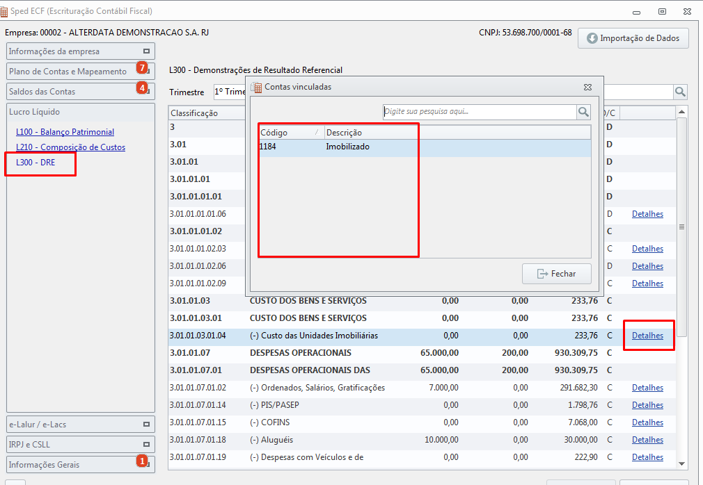Screen dimensions: 703x485
Task: Click the Fechar button
Action: coord(556,273)
